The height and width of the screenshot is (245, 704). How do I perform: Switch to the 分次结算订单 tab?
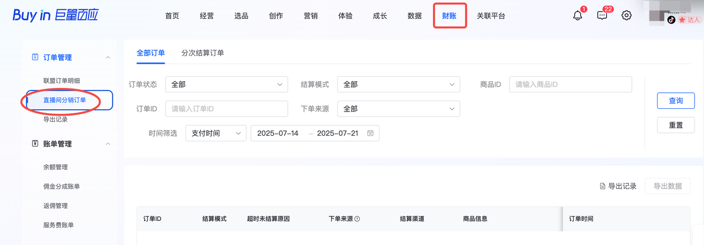[x=202, y=53]
